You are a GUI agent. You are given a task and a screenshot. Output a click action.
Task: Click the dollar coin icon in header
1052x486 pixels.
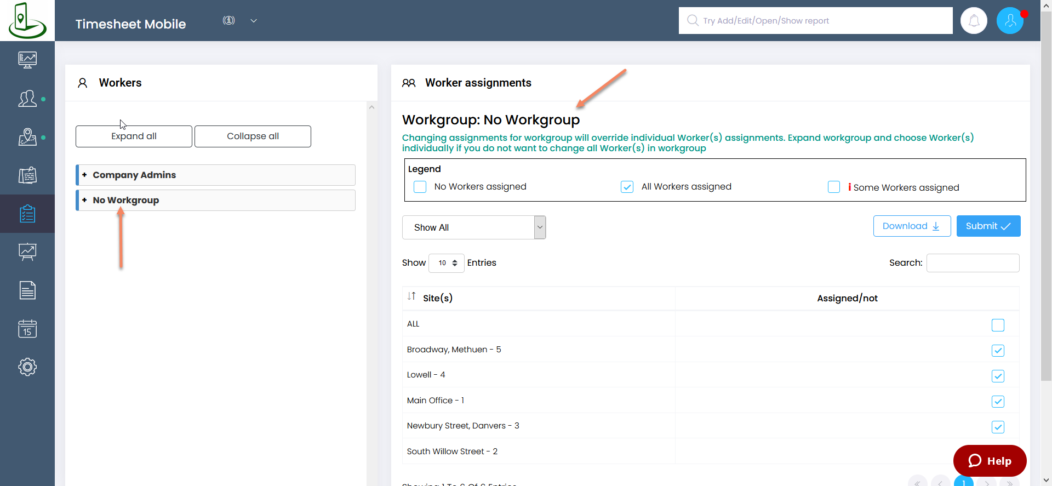[228, 20]
